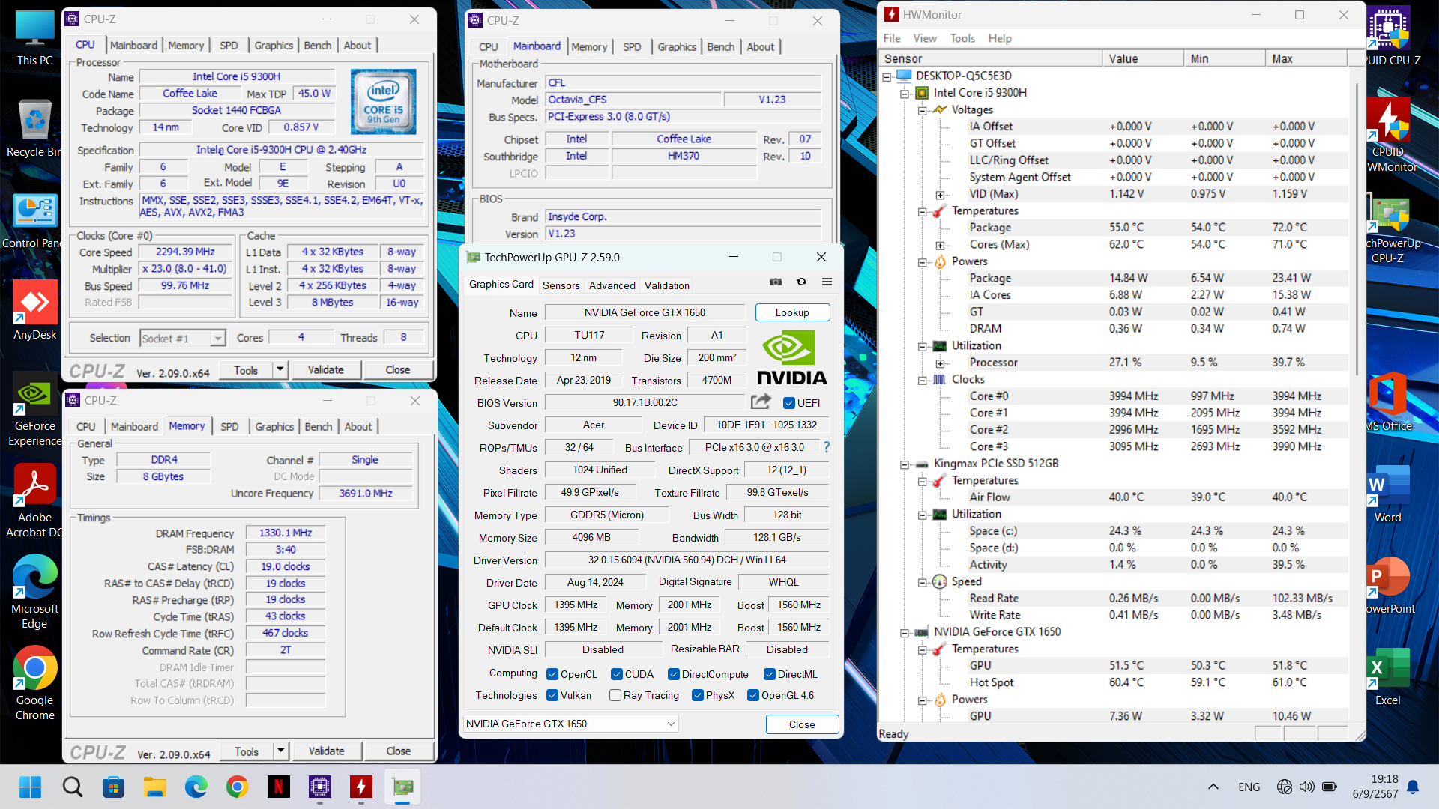
Task: Open HWMonitor Tools menu
Action: click(x=962, y=38)
